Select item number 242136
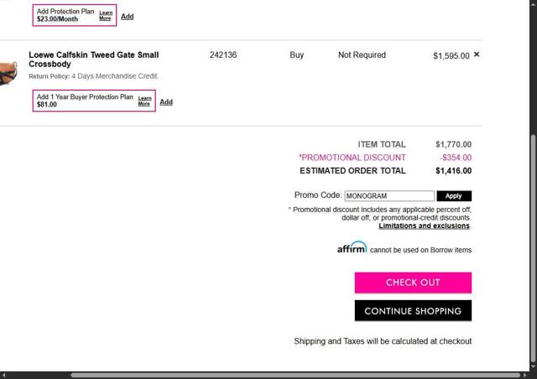 click(x=223, y=55)
